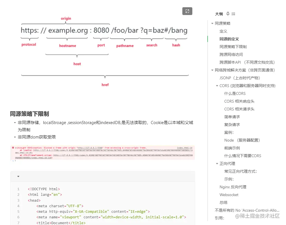Open the DOMException error console screenshot
Image resolution: width=286 pixels, height=225 pixels.
(103, 153)
